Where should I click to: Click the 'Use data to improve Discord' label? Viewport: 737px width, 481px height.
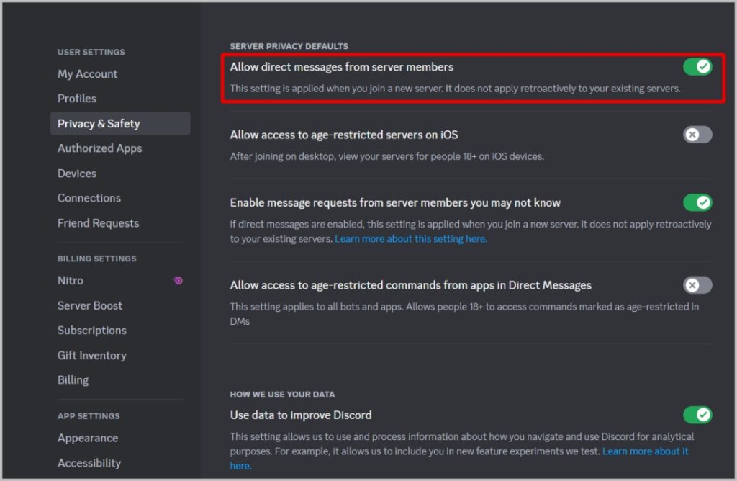tap(301, 415)
